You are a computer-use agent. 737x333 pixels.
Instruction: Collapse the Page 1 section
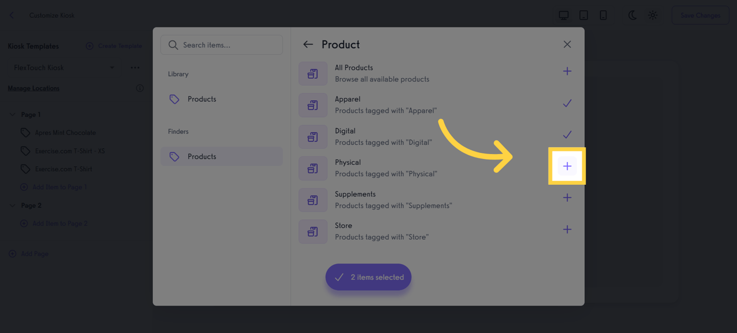click(x=12, y=114)
